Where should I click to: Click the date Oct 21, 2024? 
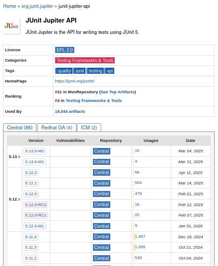tap(191, 247)
